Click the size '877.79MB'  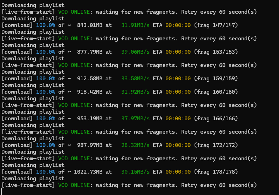coord(90,52)
